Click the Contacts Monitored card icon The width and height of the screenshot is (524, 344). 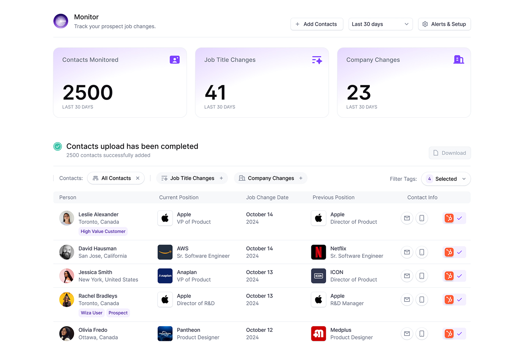tap(175, 60)
